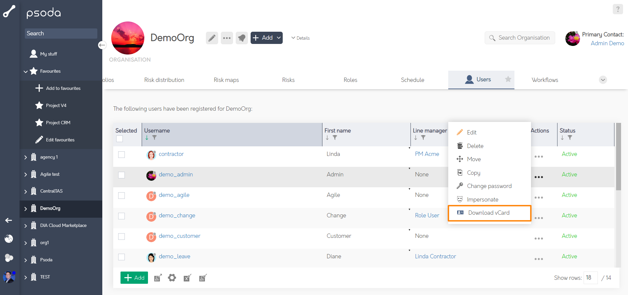Open actions dots for the demo_customer row

(539, 239)
